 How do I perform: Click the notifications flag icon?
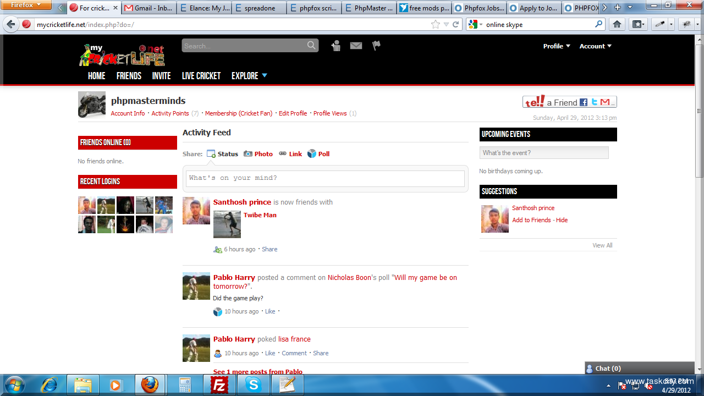376,46
